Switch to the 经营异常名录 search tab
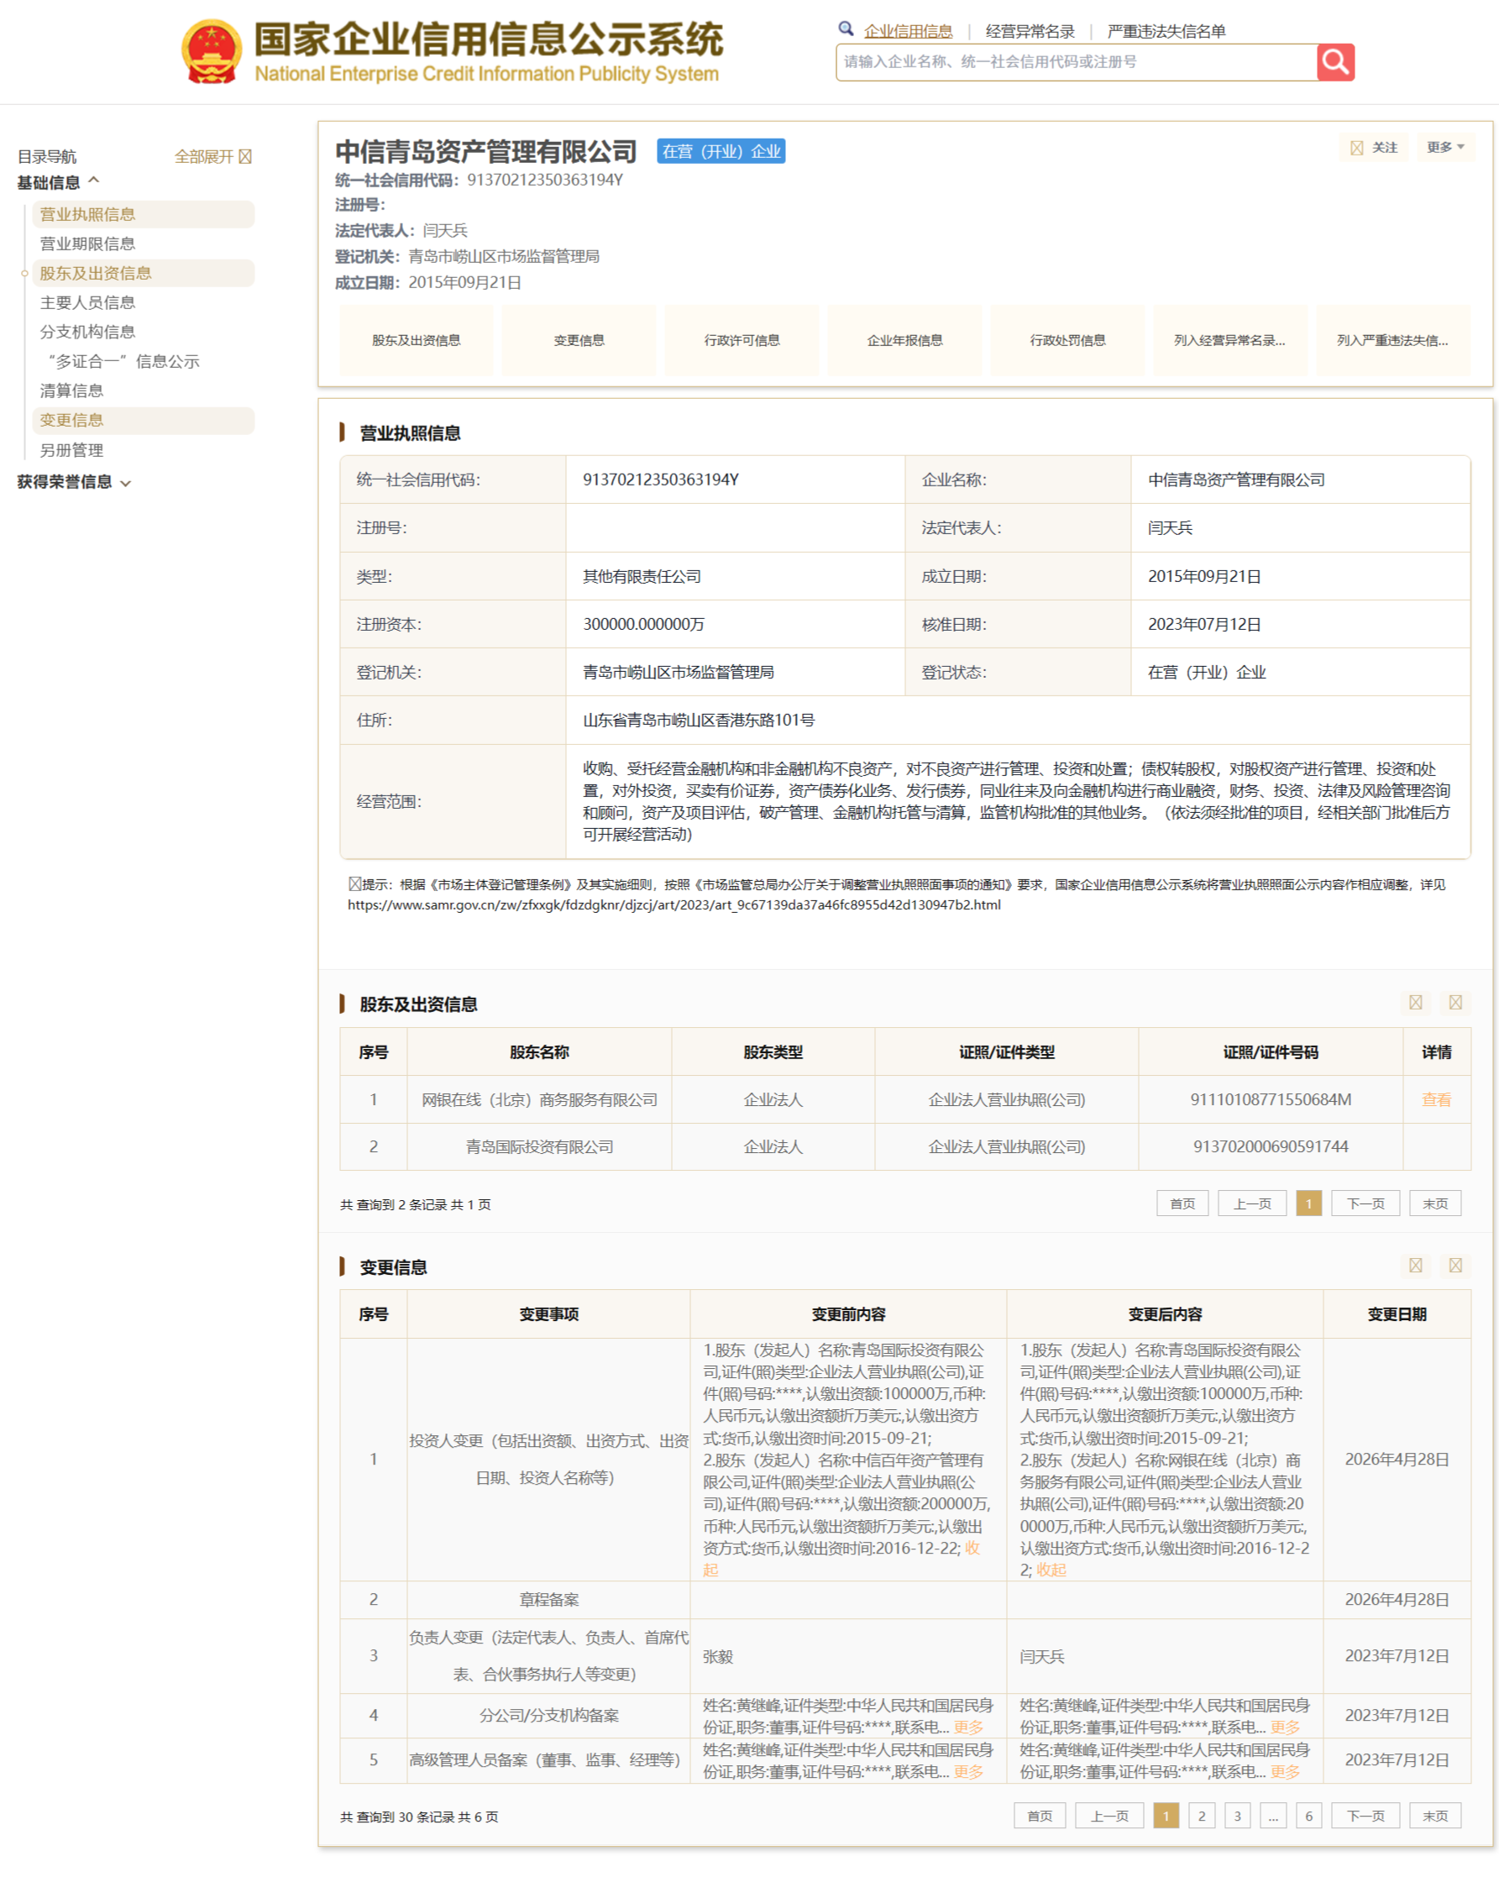The height and width of the screenshot is (1877, 1499). 1030,31
